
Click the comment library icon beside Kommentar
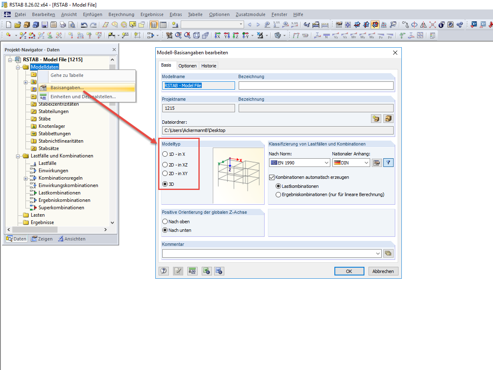click(388, 253)
